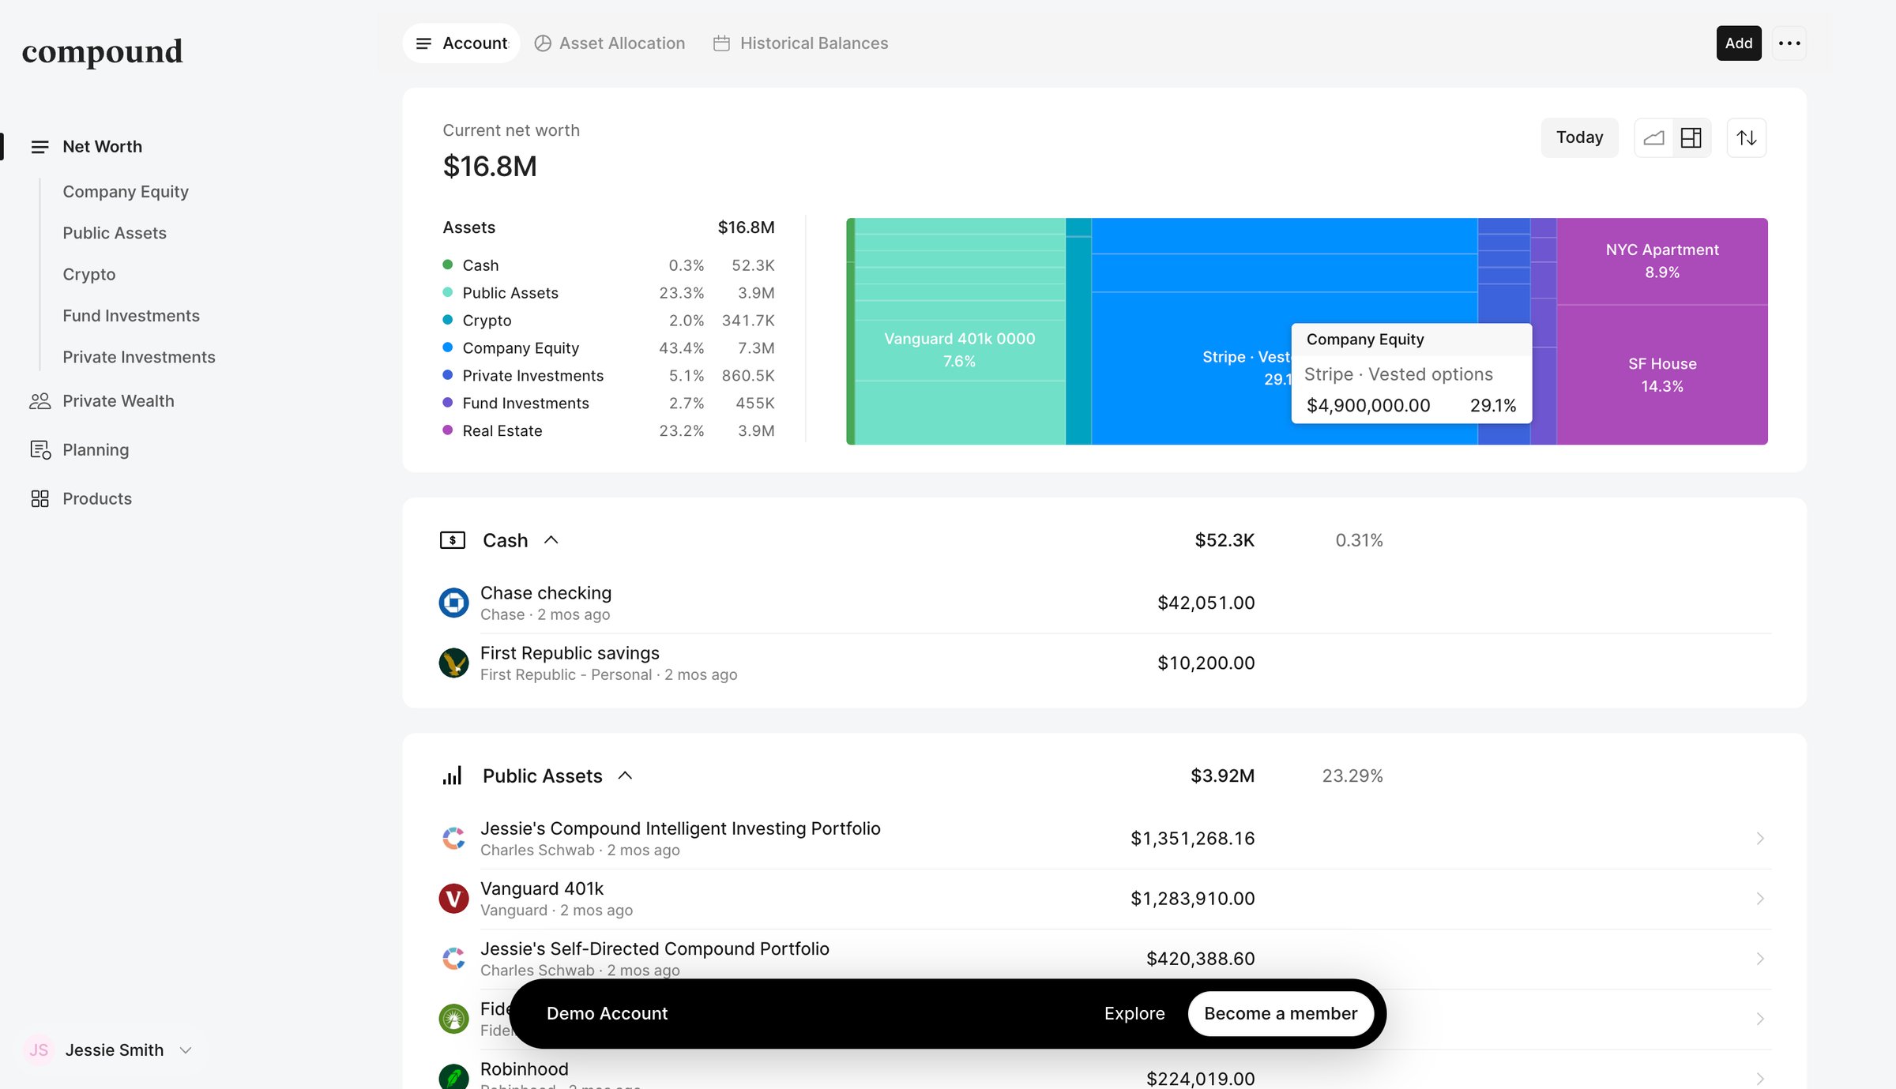Go to Fund Investments subsection in sidebar
This screenshot has height=1089, width=1896.
(131, 316)
